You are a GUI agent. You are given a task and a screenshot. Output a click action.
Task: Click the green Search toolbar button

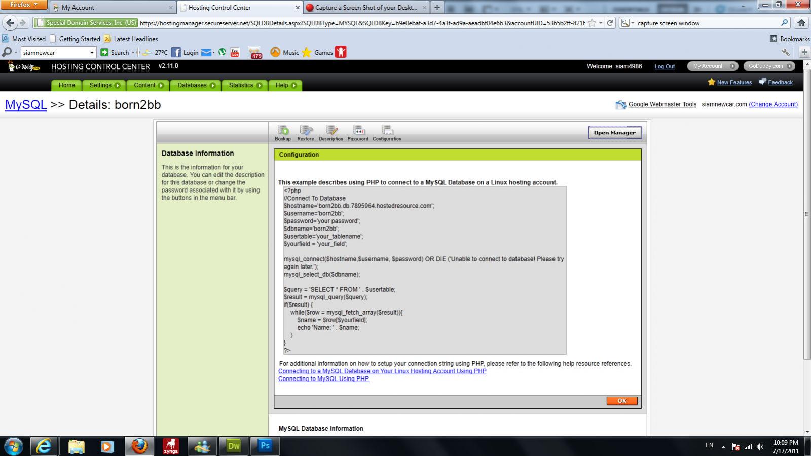(x=115, y=52)
